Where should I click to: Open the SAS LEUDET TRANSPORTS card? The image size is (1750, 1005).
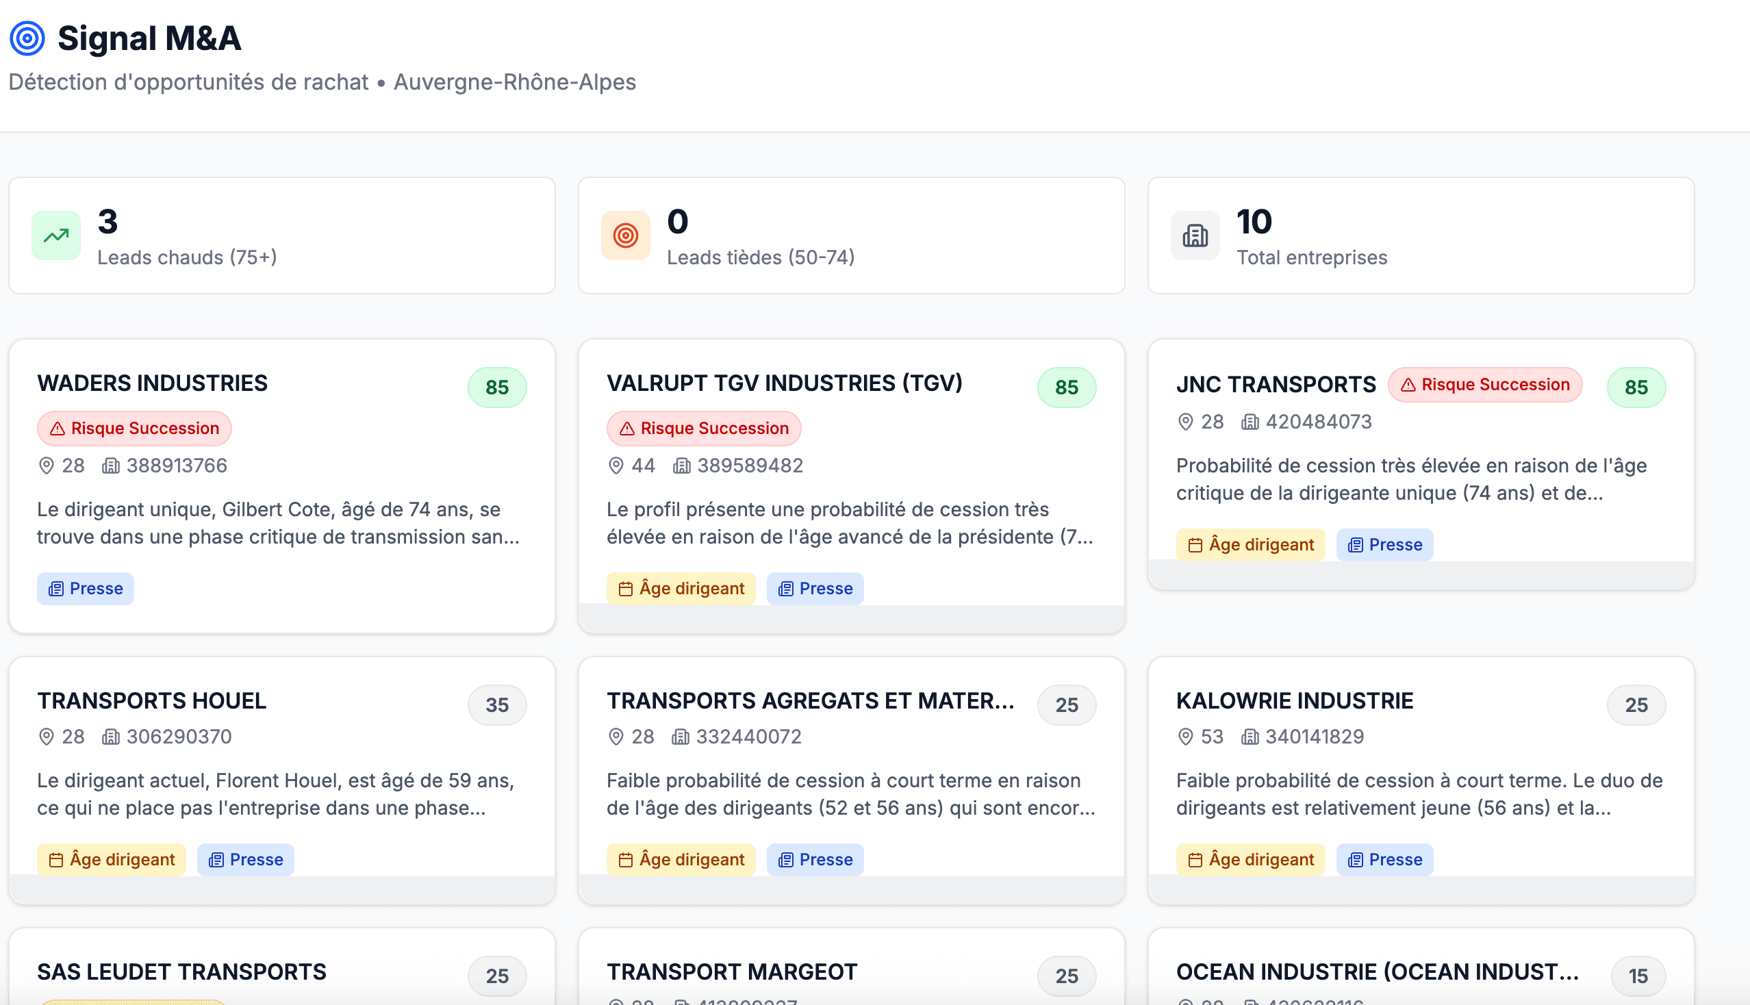point(181,972)
